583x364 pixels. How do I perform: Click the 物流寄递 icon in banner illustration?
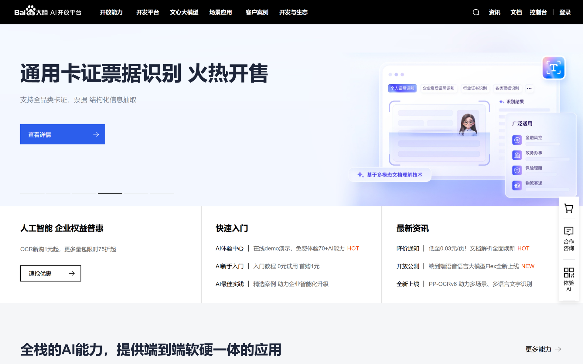point(517,185)
